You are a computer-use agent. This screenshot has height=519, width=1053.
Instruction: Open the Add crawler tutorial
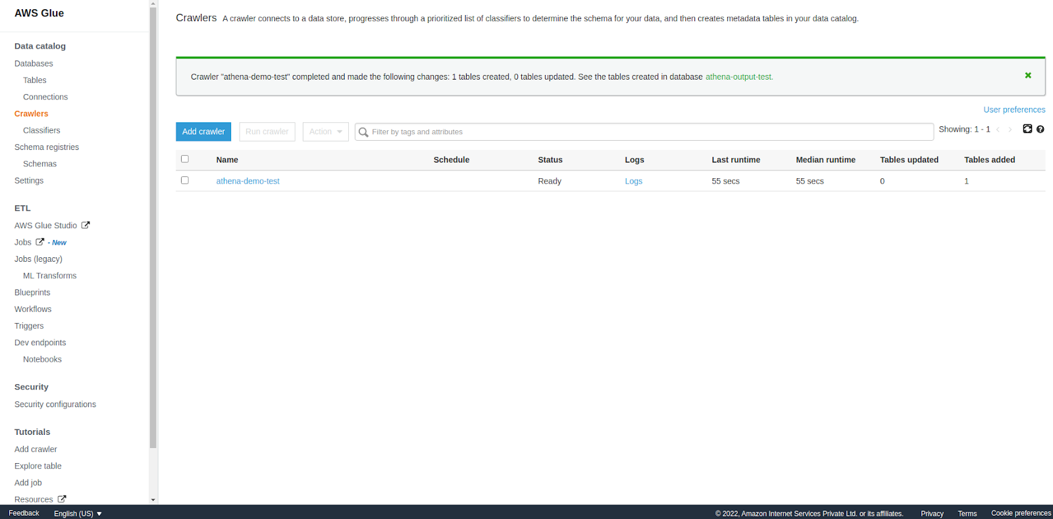click(36, 449)
